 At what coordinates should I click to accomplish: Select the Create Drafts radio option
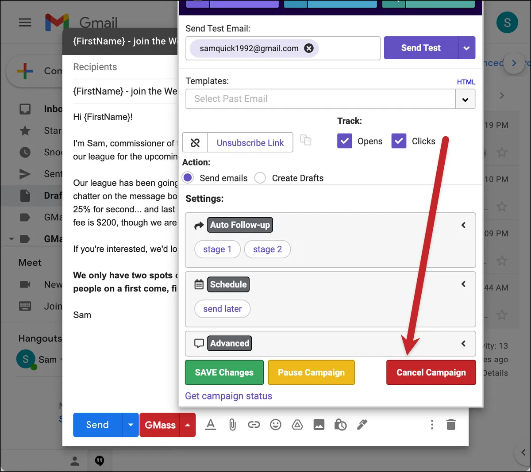(x=260, y=178)
